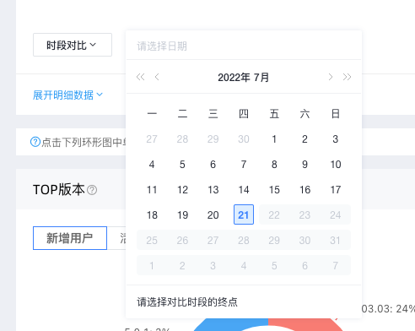The height and width of the screenshot is (331, 415).
Task: Click blue question icon before 点击下列环形图
Action: tap(35, 142)
